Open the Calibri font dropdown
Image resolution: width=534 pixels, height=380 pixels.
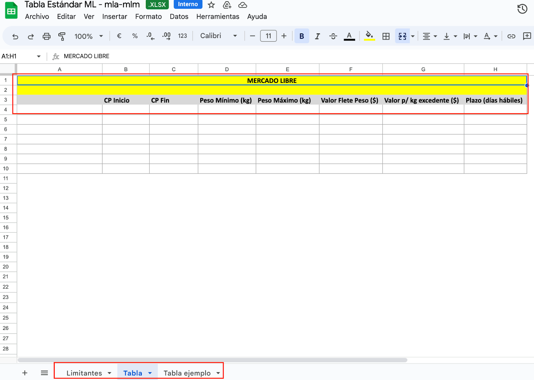pyautogui.click(x=219, y=36)
